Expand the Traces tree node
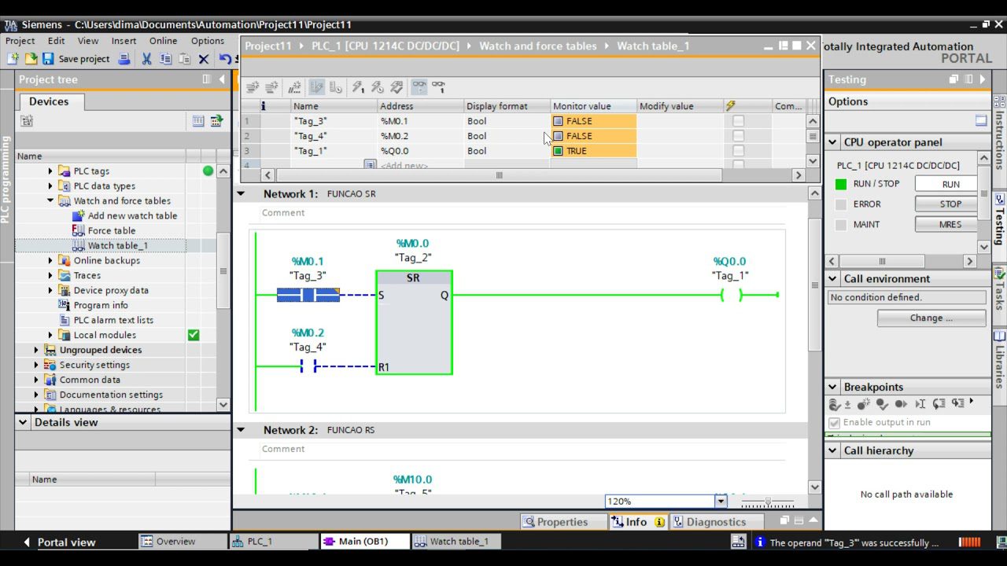This screenshot has width=1007, height=566. coord(50,275)
